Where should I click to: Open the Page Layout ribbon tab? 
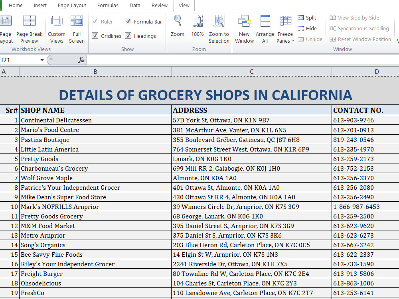point(72,5)
